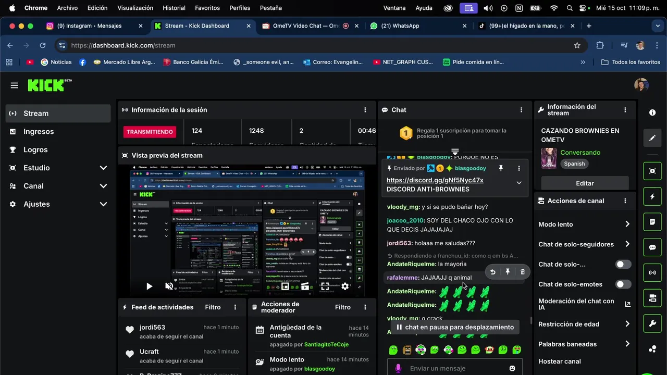667x375 pixels.
Task: Click the wrench stream info icon in right toolbar
Action: pyautogui.click(x=652, y=323)
